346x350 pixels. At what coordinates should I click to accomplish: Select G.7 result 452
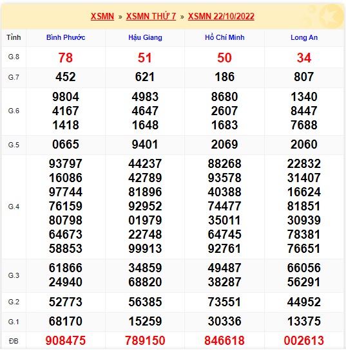pyautogui.click(x=66, y=77)
